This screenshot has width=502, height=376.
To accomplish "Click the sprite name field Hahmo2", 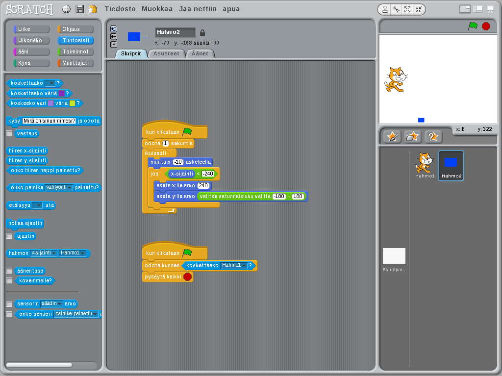I will (175, 32).
